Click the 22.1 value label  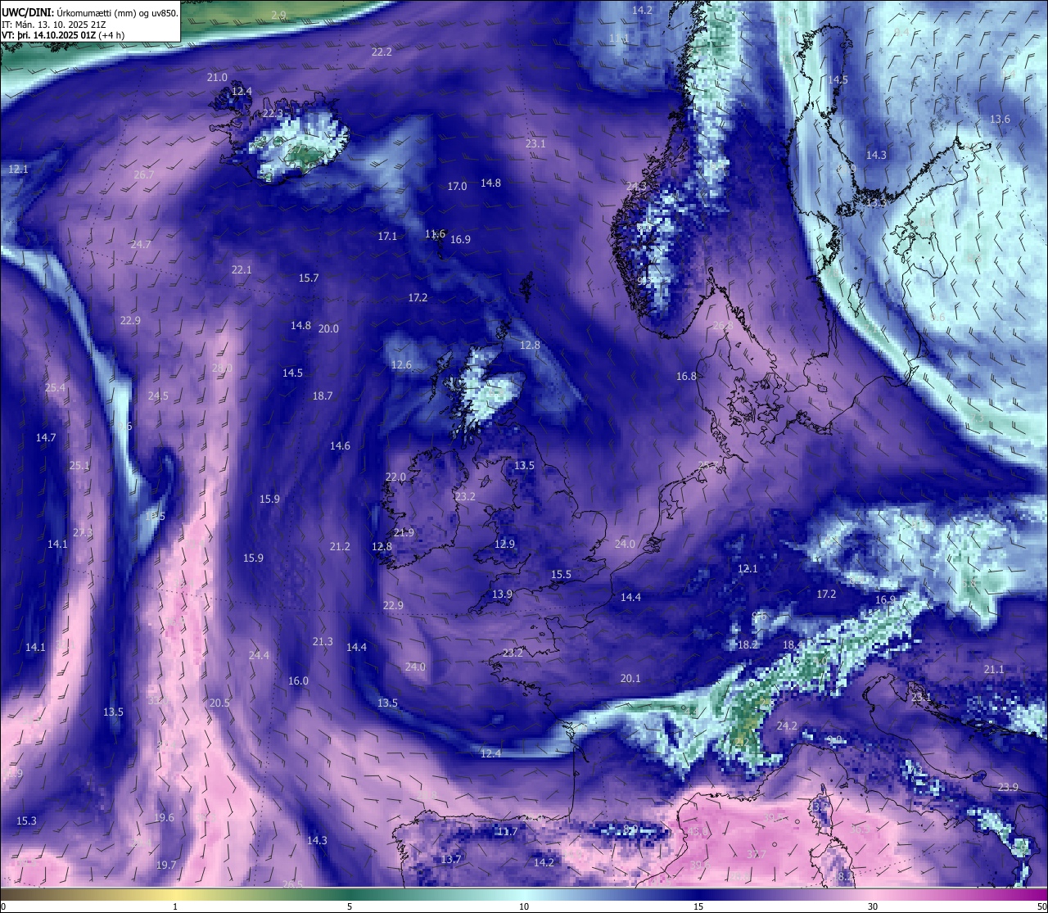pos(242,270)
